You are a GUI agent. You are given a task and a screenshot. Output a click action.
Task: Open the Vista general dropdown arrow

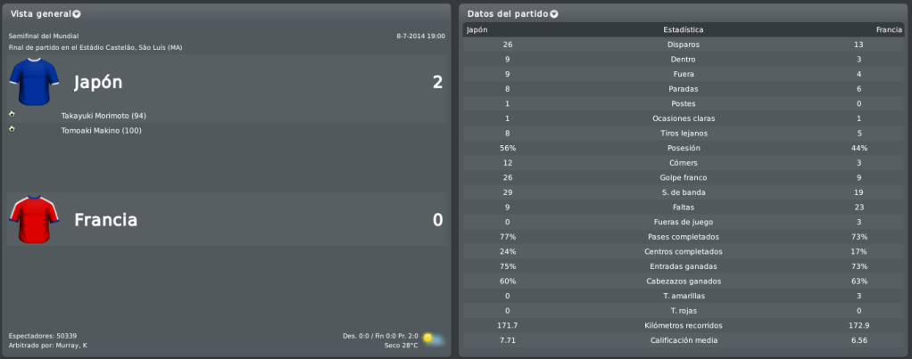tap(78, 14)
